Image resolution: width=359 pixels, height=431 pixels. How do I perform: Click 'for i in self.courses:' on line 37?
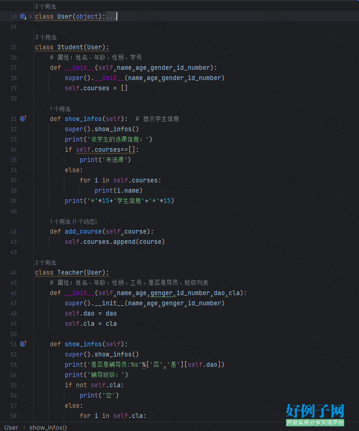(x=120, y=180)
